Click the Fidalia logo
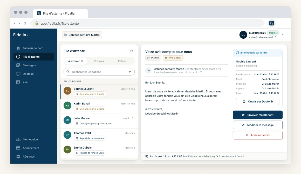Screen dimensions: 301x174 (20, 35)
